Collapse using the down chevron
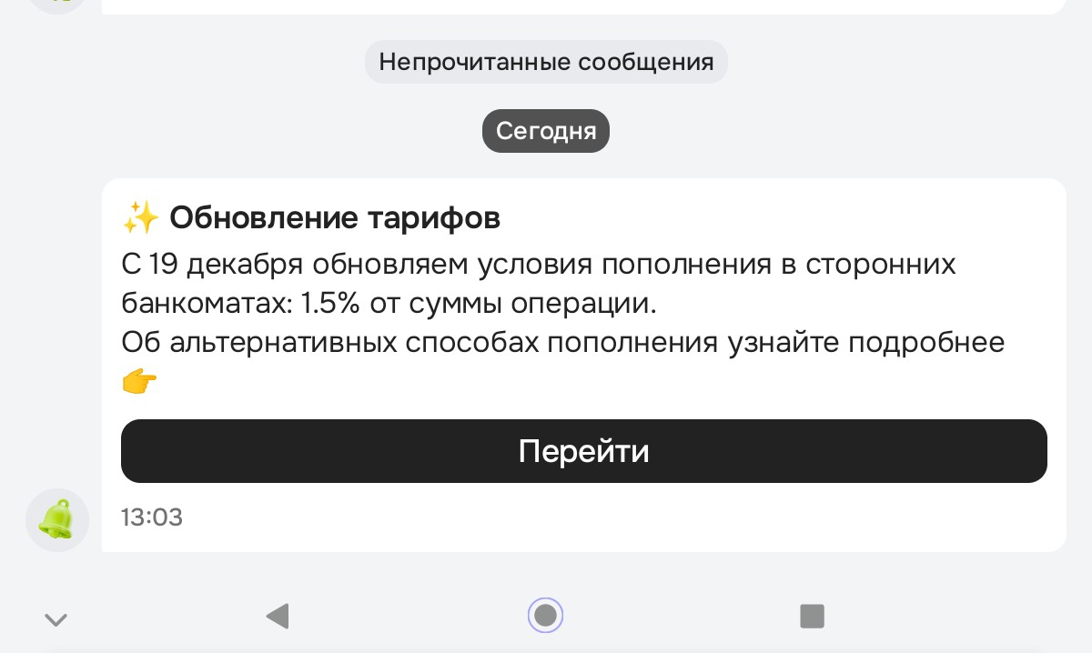 (x=56, y=620)
